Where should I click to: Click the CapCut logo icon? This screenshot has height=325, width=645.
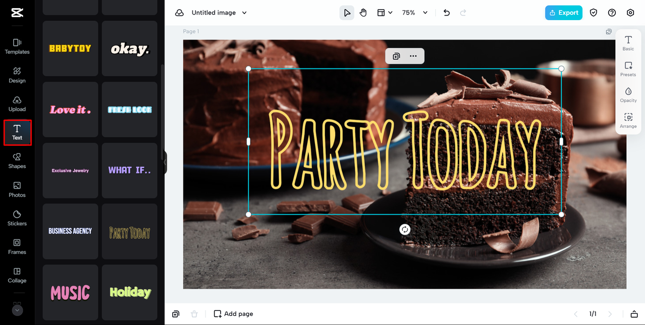(17, 13)
